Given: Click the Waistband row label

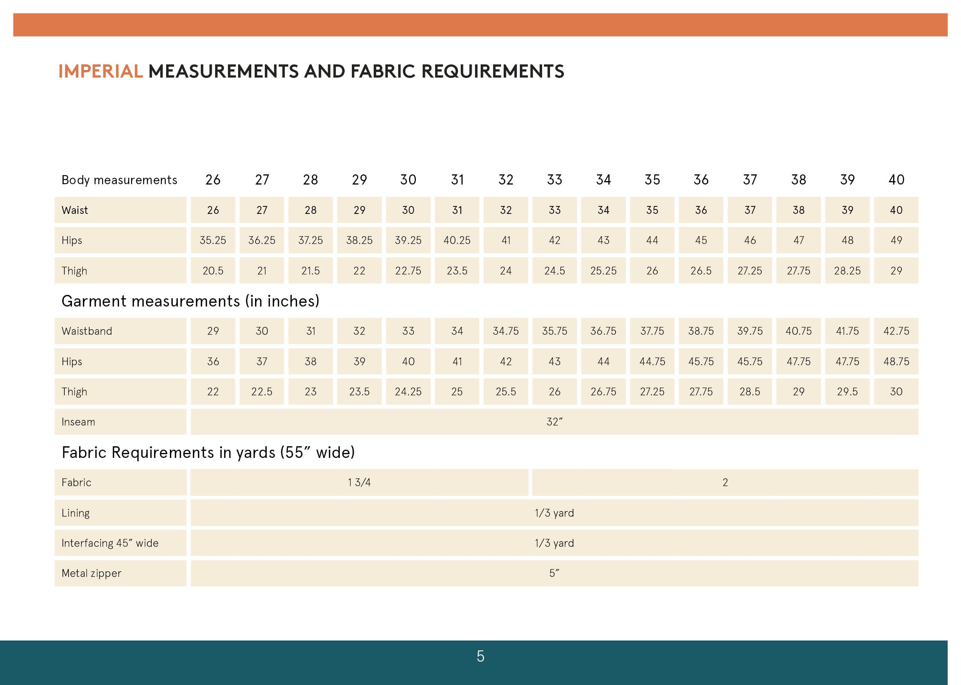Looking at the screenshot, I should tap(87, 331).
